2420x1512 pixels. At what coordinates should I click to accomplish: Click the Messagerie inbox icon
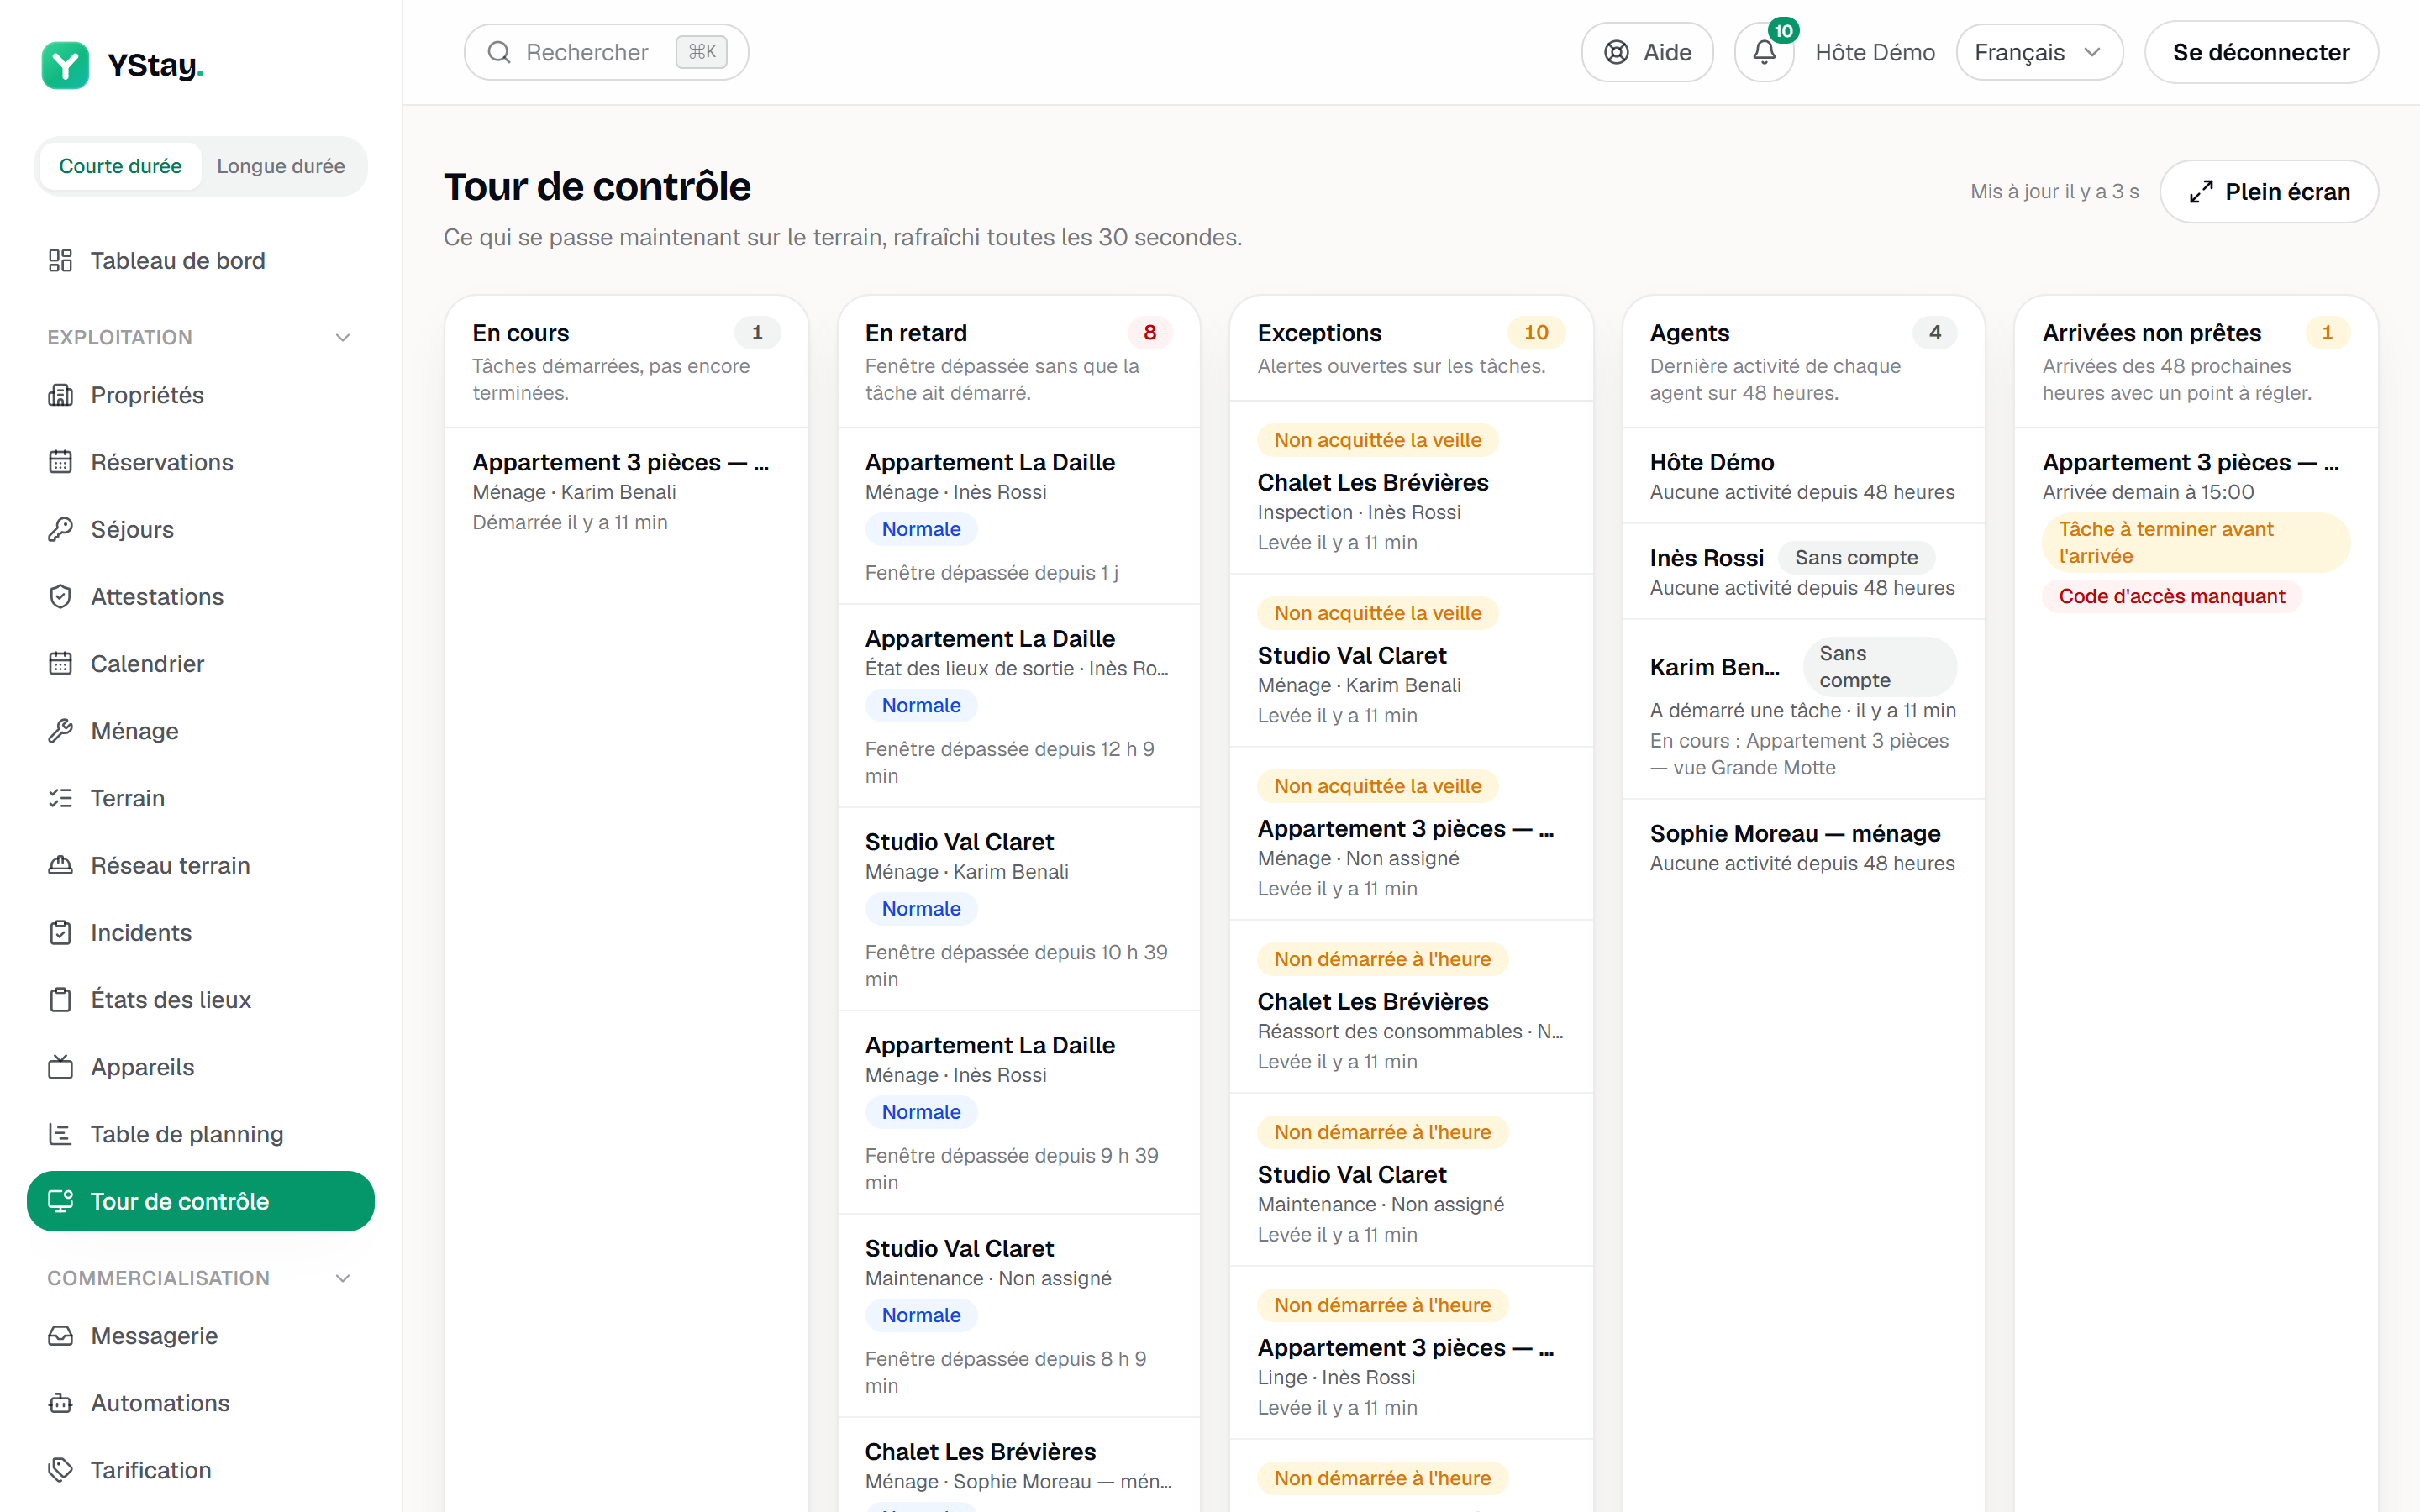[60, 1336]
